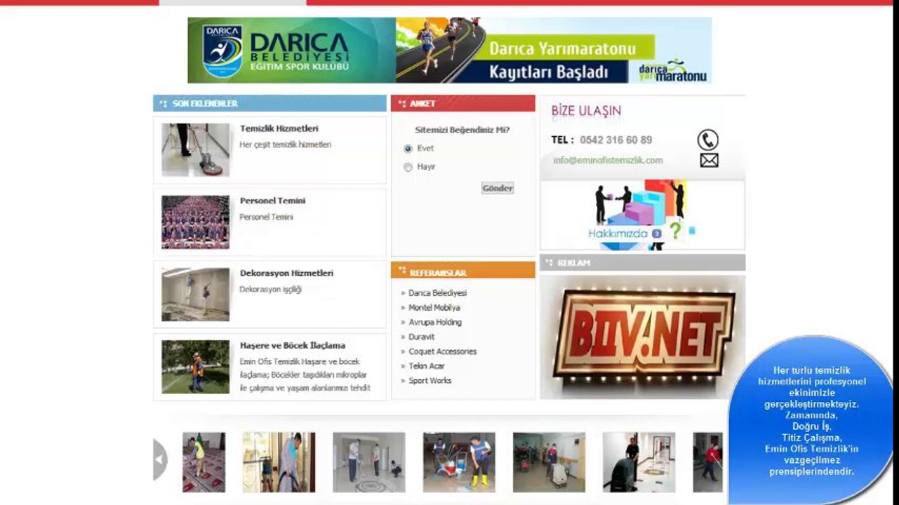Select the Hayır radio button
This screenshot has height=505, width=899.
tap(408, 168)
